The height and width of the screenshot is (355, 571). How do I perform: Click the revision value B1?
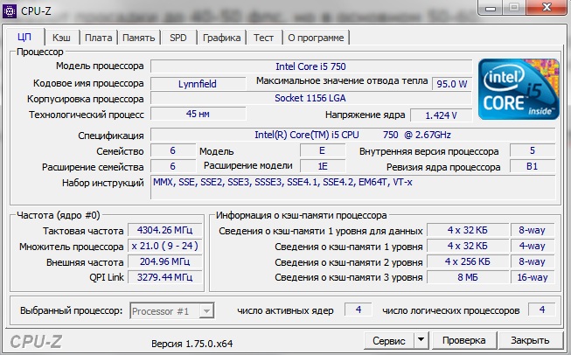533,166
